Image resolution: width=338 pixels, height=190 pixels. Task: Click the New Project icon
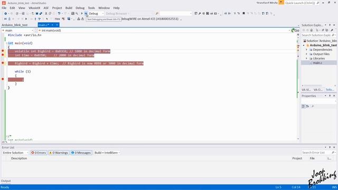tap(17, 13)
